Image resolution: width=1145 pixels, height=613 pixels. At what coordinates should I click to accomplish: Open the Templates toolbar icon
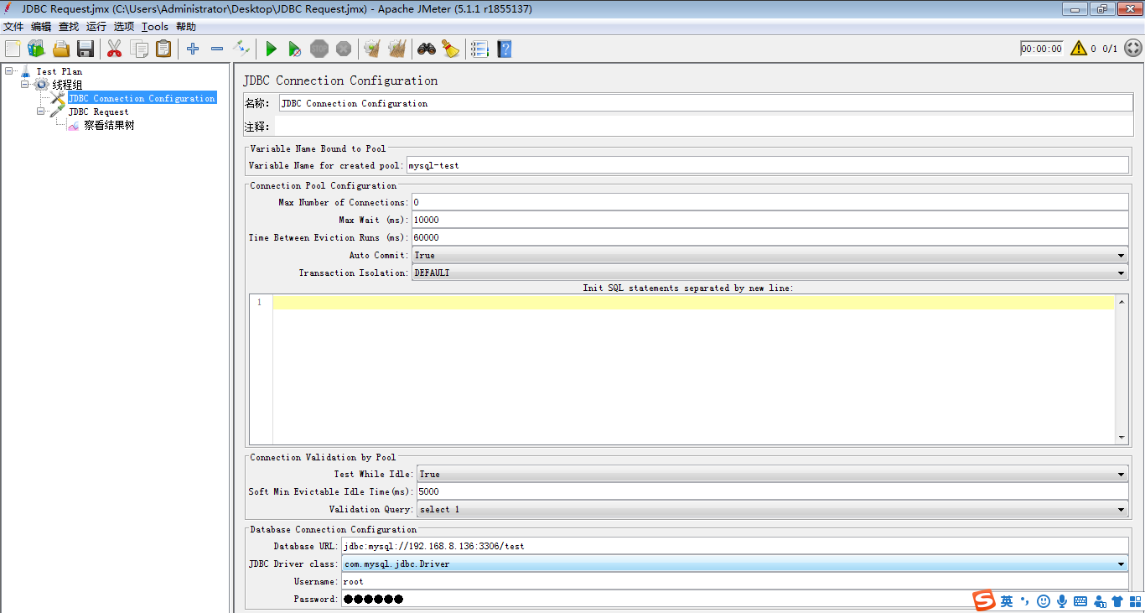[x=36, y=49]
